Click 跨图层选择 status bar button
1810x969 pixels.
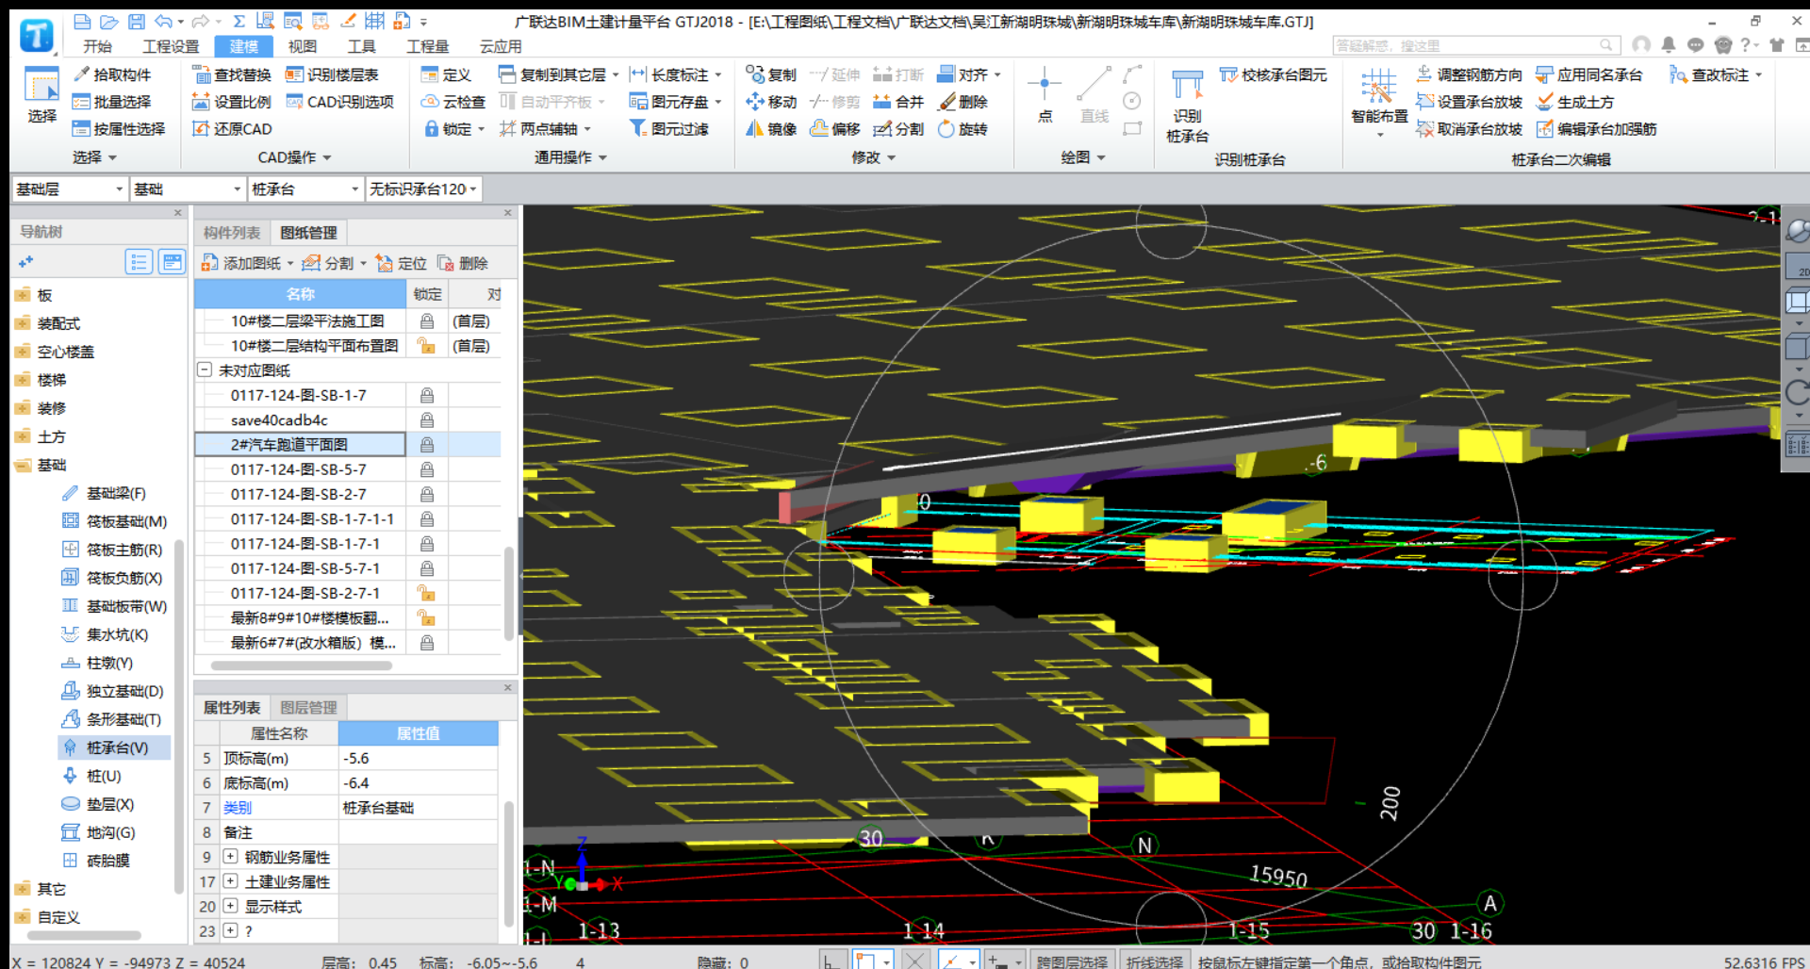click(1072, 961)
